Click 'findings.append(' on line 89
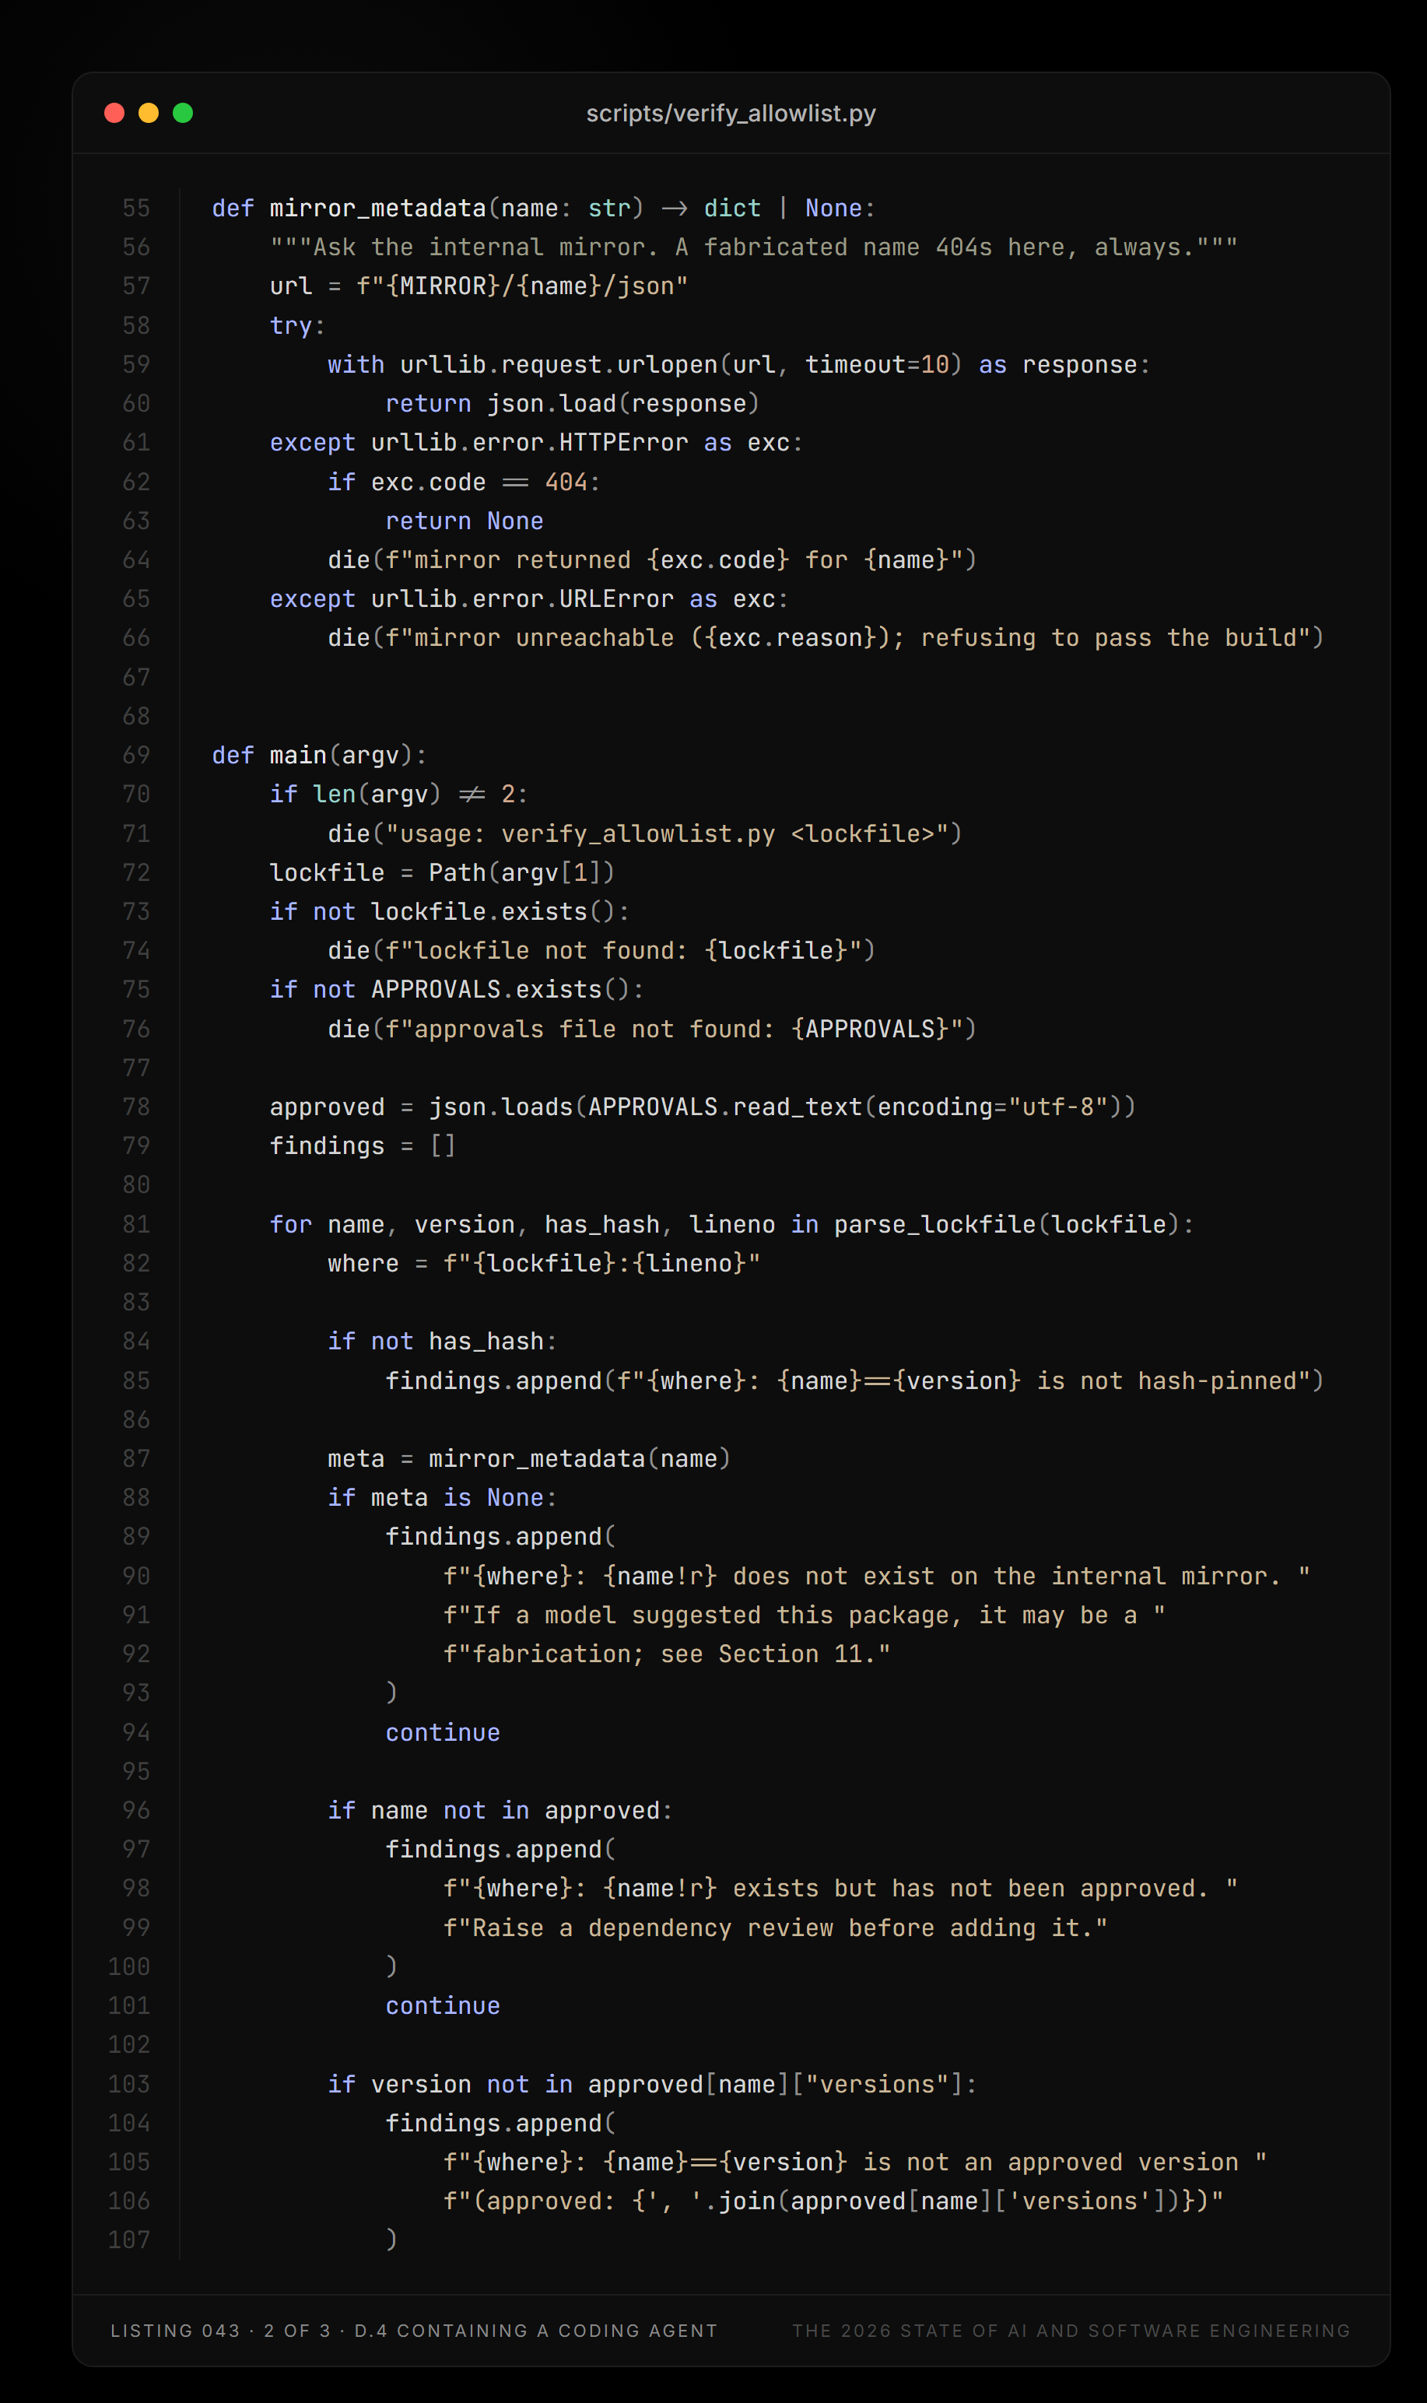 coord(500,1537)
